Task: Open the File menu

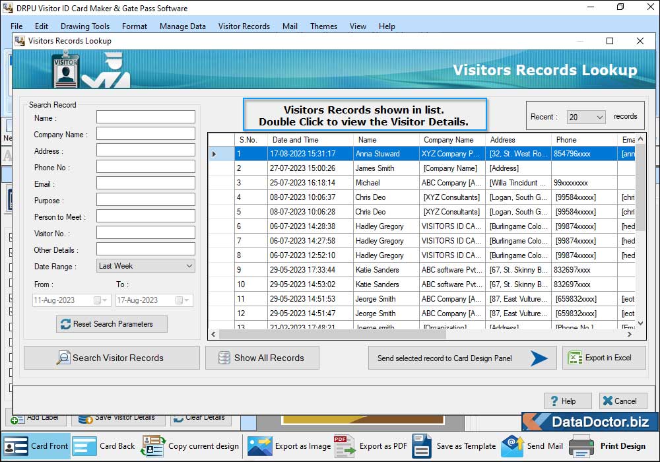Action: click(x=16, y=26)
